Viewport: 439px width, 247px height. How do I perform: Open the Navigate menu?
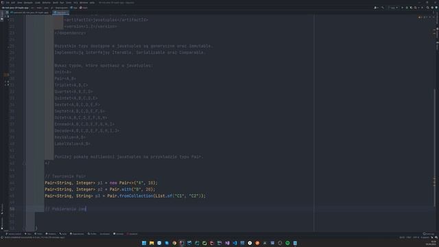point(28,3)
